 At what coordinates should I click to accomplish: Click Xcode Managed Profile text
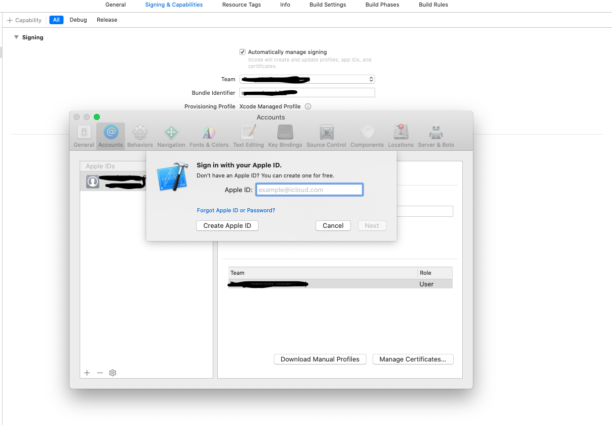(270, 106)
